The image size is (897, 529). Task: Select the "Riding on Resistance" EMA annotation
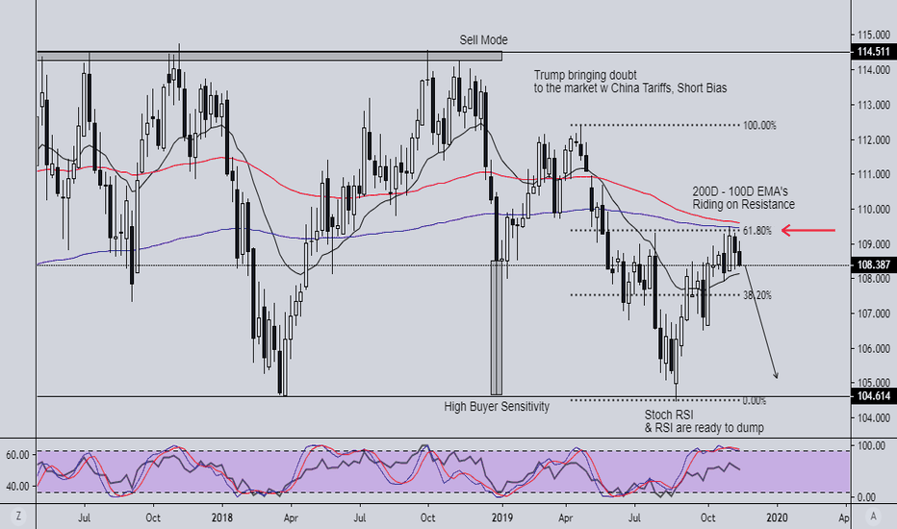pyautogui.click(x=741, y=198)
